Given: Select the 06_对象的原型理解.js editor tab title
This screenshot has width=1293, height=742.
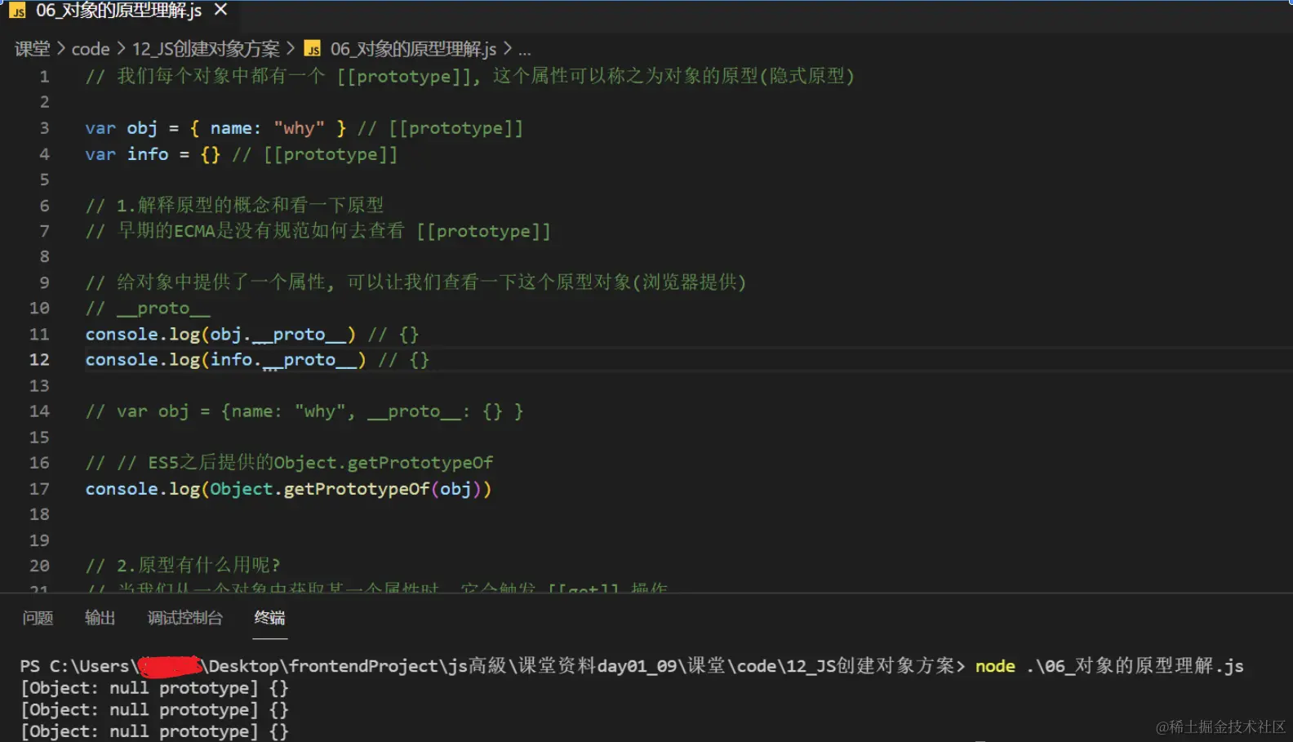Looking at the screenshot, I should pos(118,11).
